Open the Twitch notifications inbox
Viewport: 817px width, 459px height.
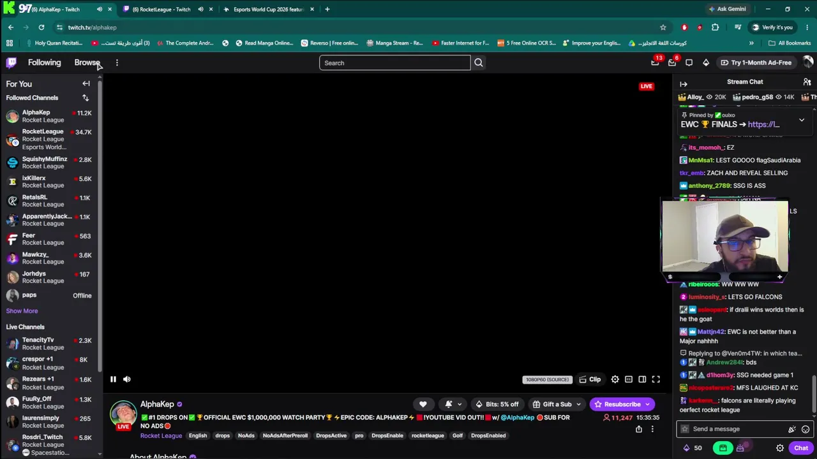(x=672, y=62)
